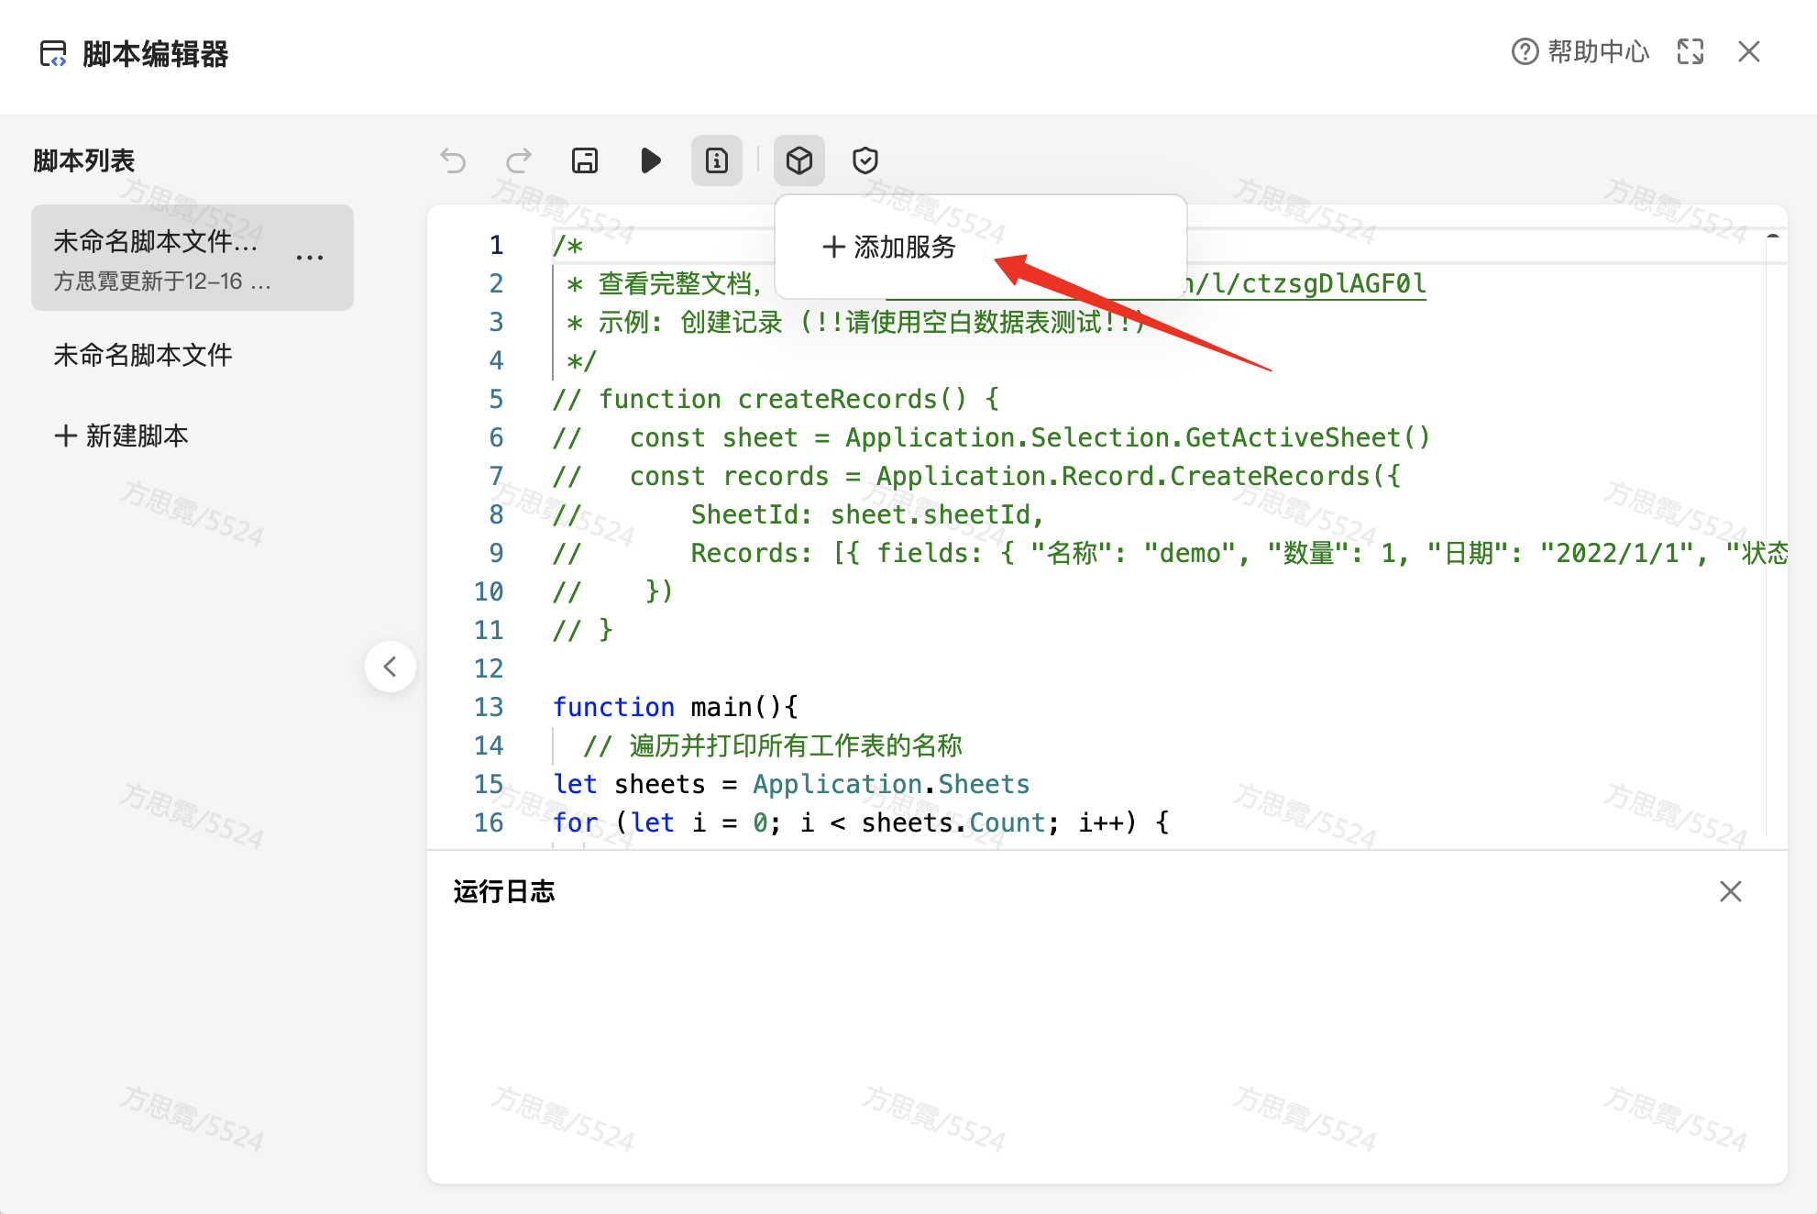Click the cube services icon
Screen dimensions: 1817x1214
click(799, 161)
